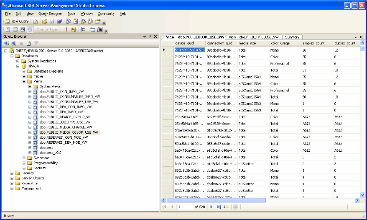The width and height of the screenshot is (367, 220).
Task: Toggle the Show SQL Pane button
Action: coord(23,29)
